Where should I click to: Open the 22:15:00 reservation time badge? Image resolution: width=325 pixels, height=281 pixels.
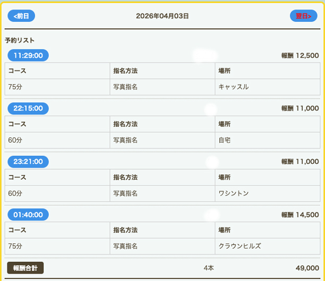[28, 108]
